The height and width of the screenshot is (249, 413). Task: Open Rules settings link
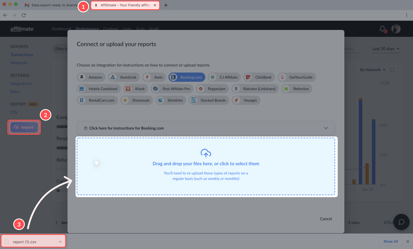pyautogui.click(x=15, y=92)
